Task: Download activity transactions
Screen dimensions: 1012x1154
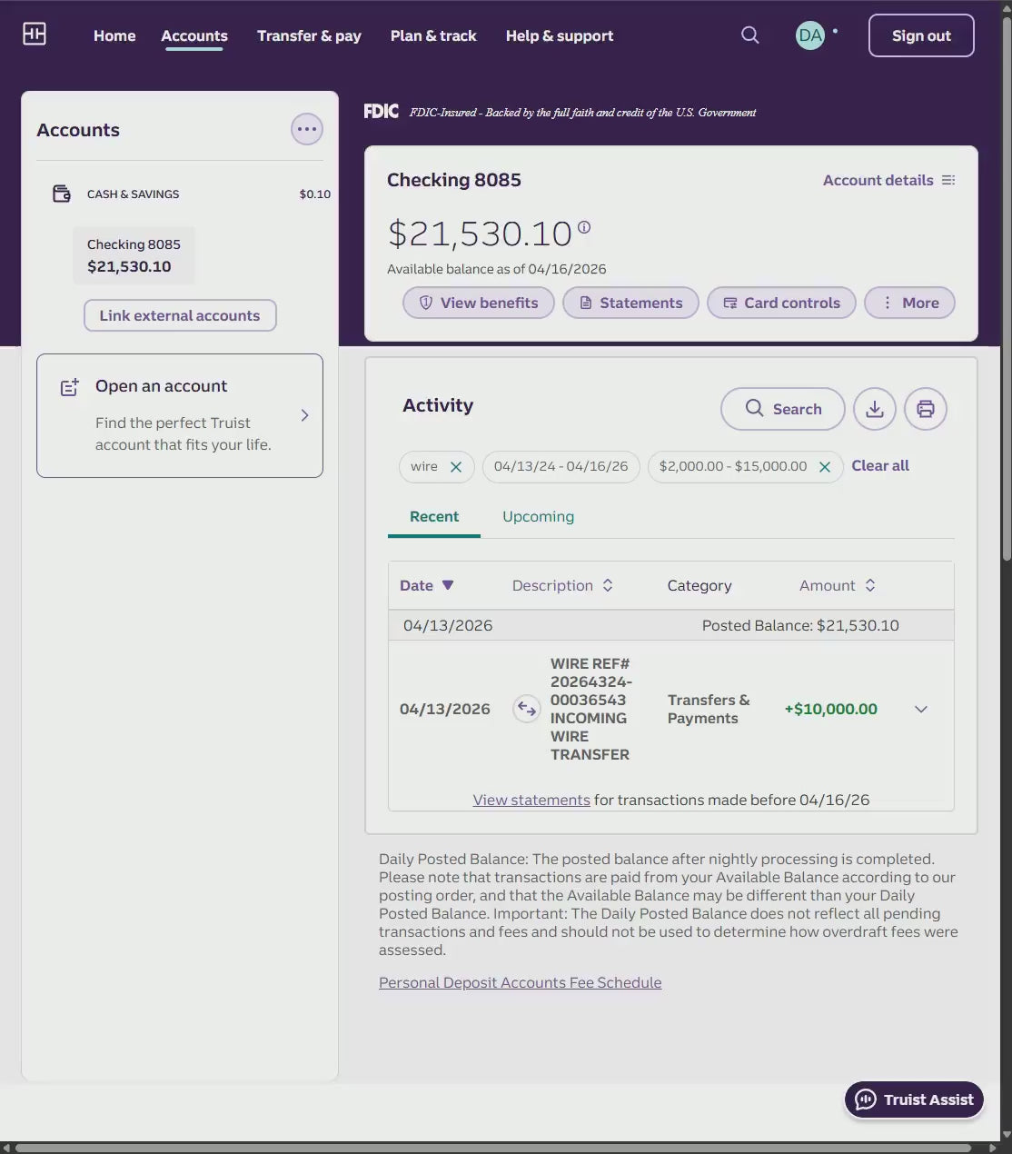Action: click(875, 409)
